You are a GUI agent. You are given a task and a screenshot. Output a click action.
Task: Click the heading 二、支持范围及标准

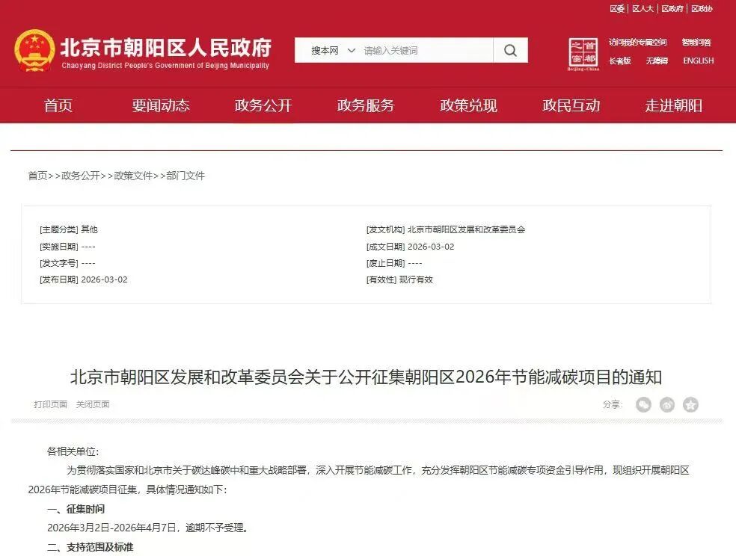click(x=90, y=547)
